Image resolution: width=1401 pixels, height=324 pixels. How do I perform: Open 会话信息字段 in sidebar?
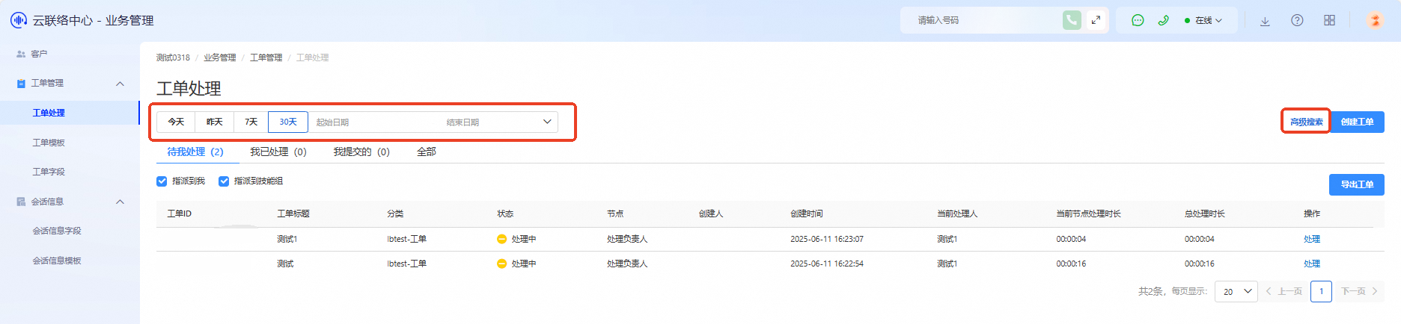pos(57,231)
